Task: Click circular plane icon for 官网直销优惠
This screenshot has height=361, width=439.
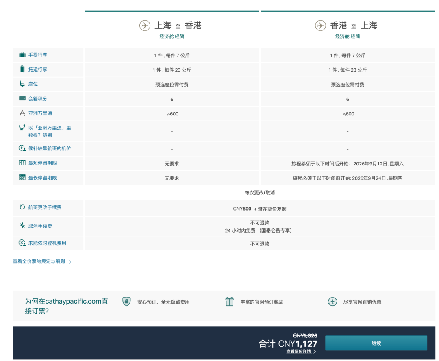Action: tap(333, 302)
